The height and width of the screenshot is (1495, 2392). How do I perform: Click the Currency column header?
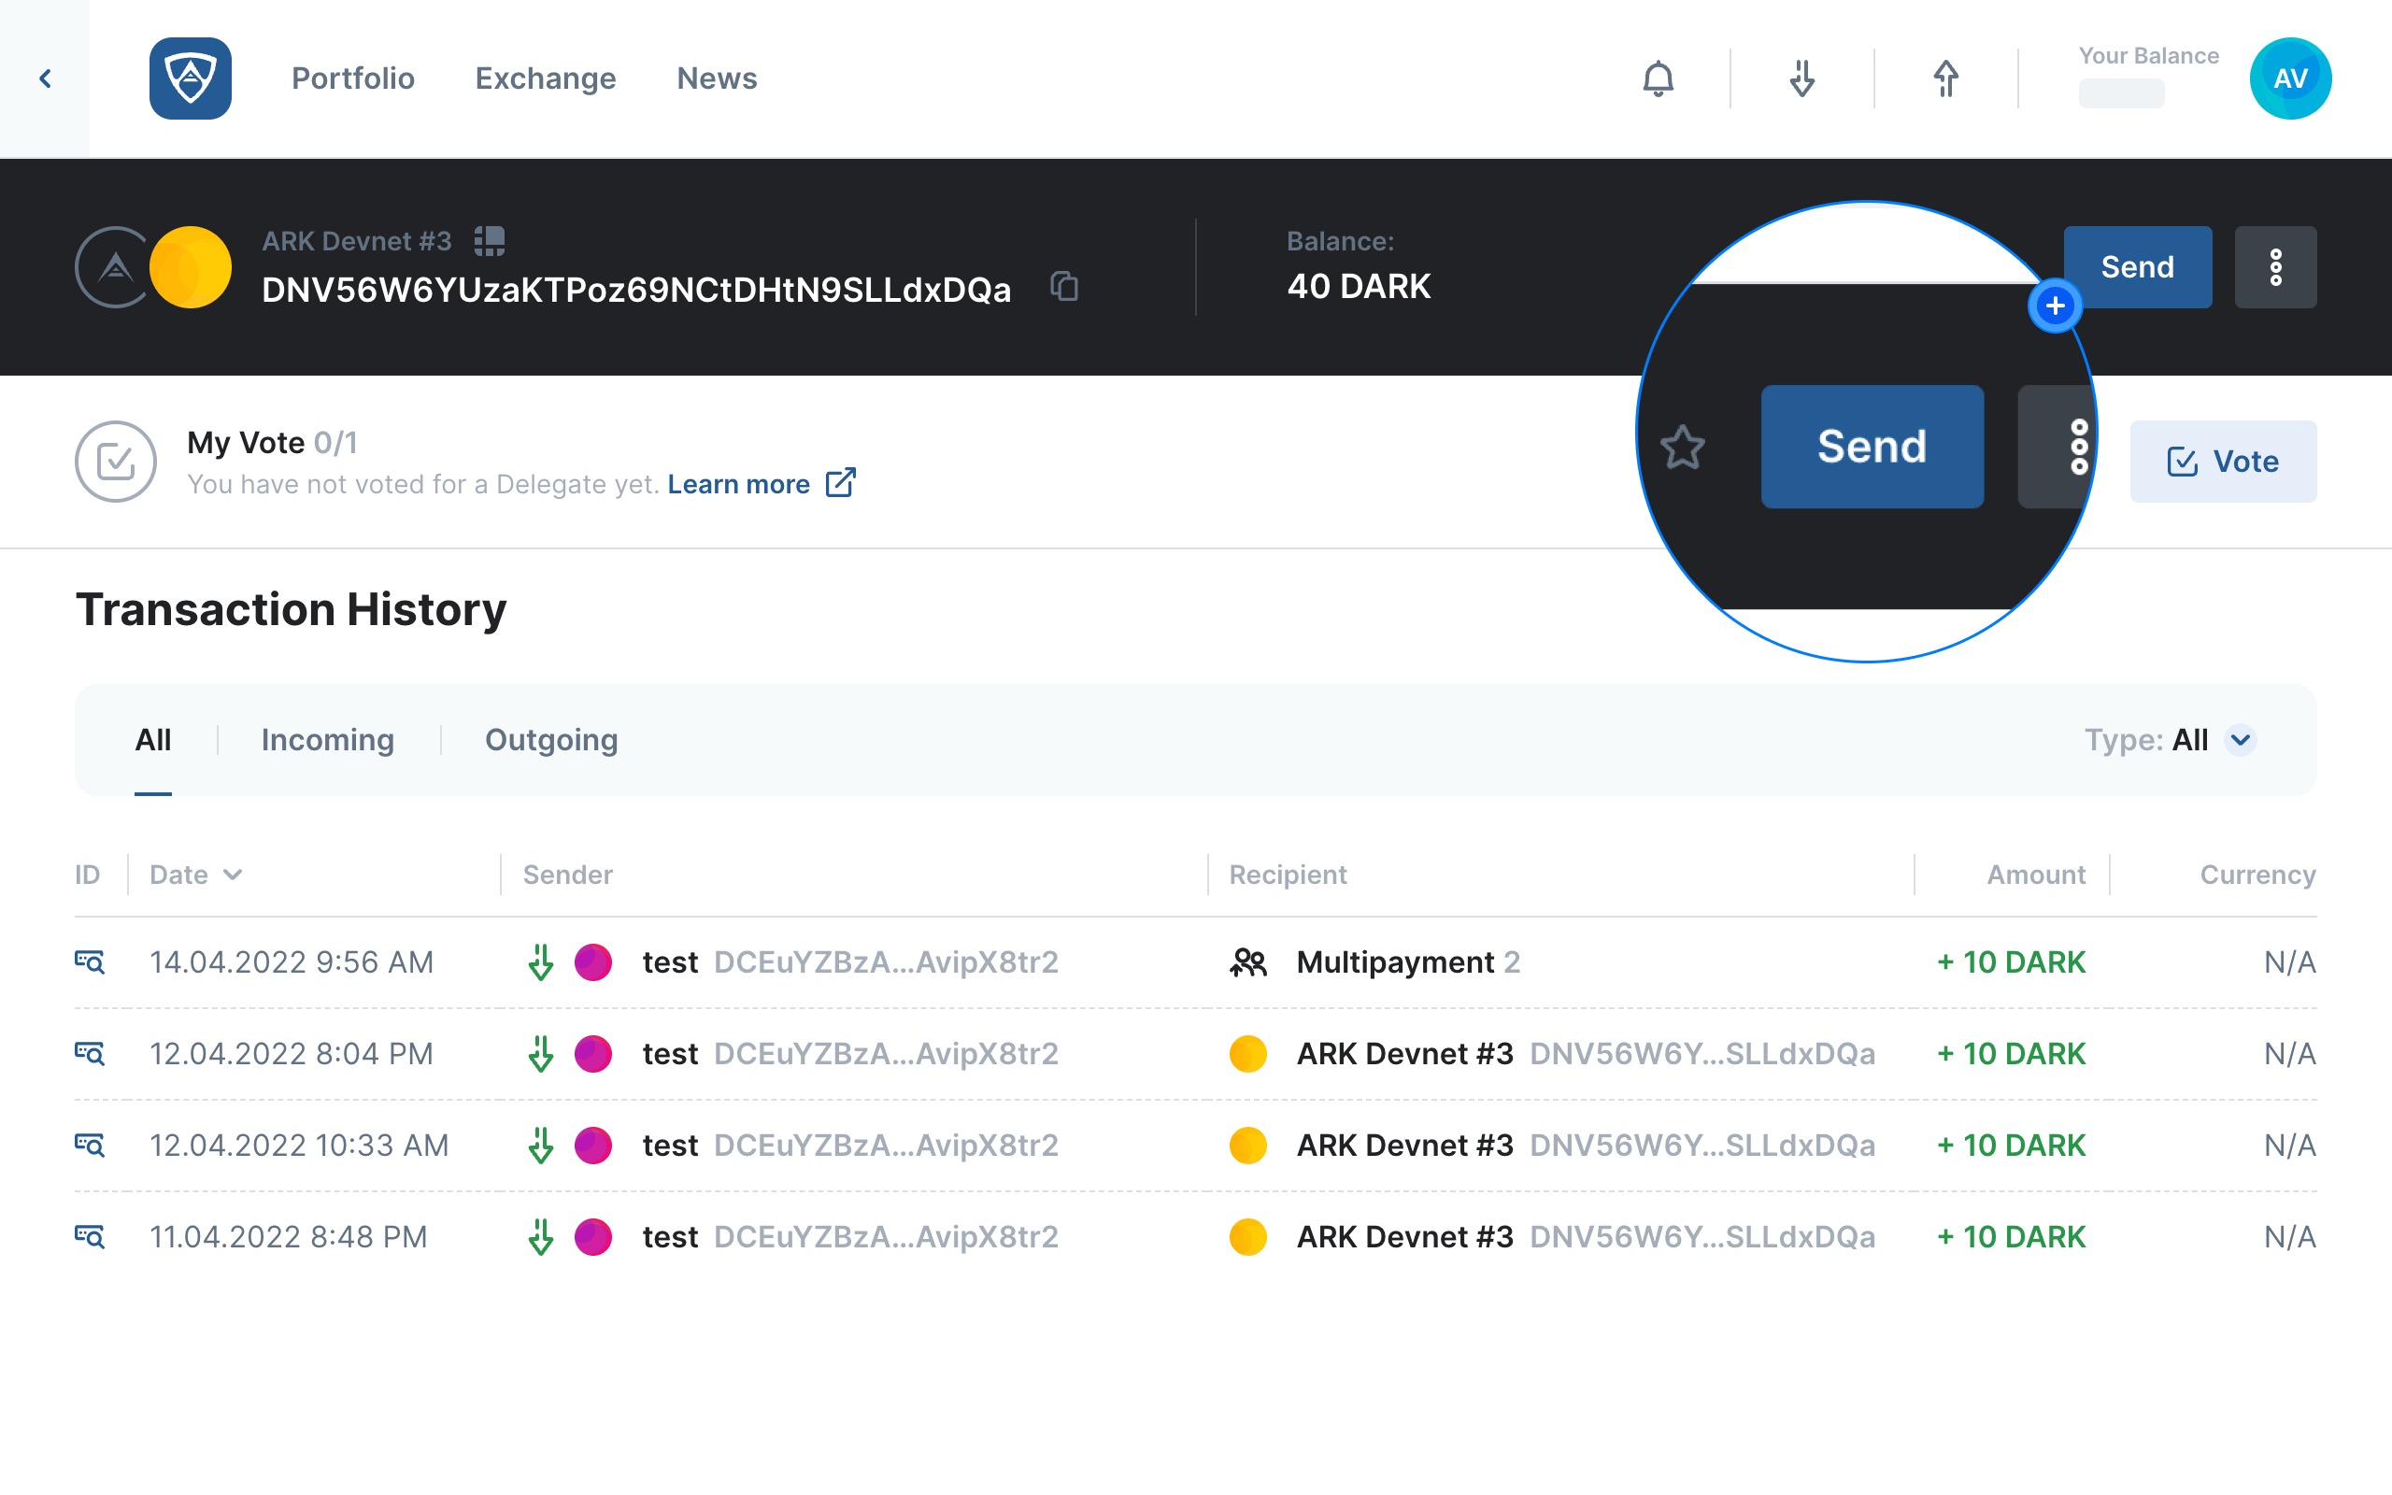(x=2257, y=876)
